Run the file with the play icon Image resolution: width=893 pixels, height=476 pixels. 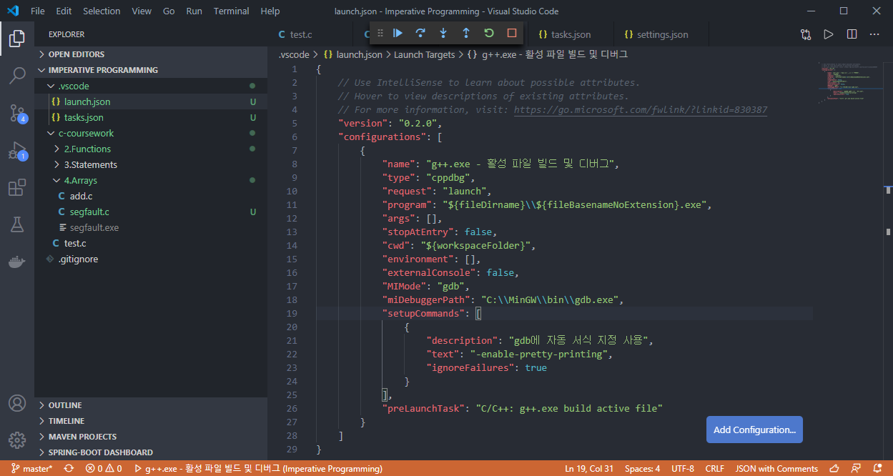[829, 34]
